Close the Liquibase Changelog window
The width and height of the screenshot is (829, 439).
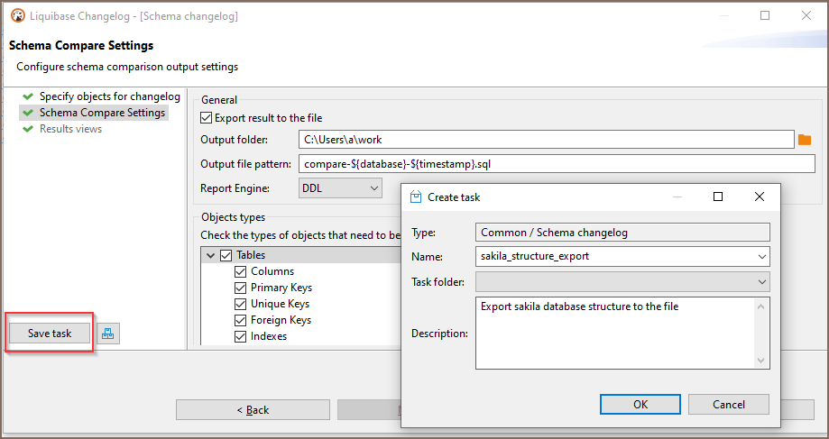coord(806,16)
